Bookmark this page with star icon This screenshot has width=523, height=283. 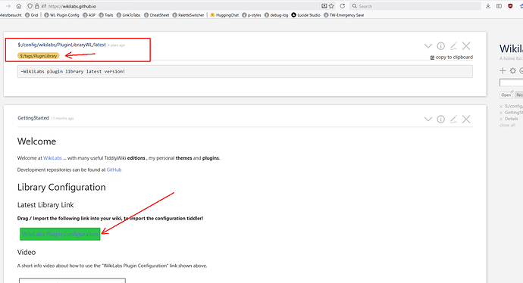point(331,6)
